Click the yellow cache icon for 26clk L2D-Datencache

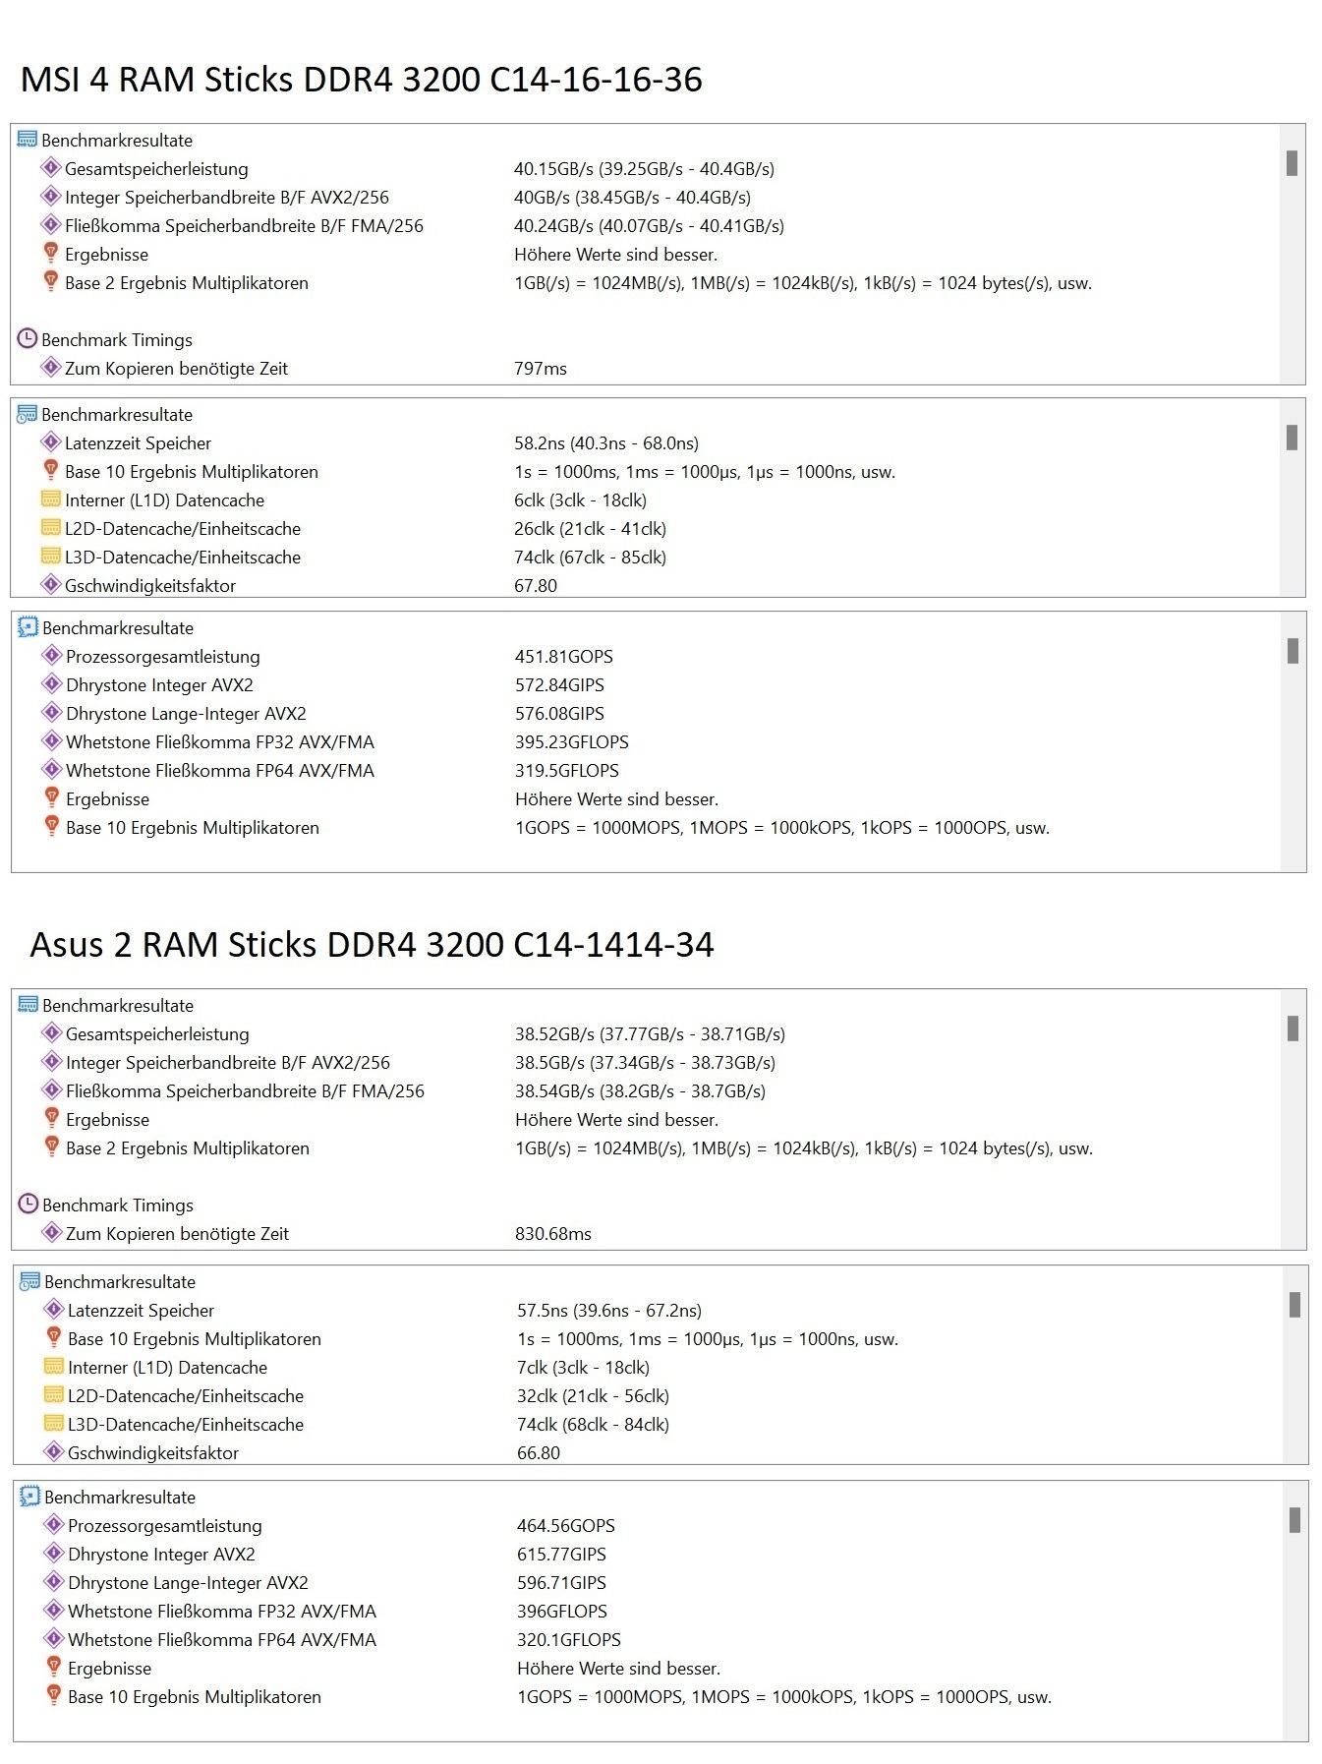[51, 527]
